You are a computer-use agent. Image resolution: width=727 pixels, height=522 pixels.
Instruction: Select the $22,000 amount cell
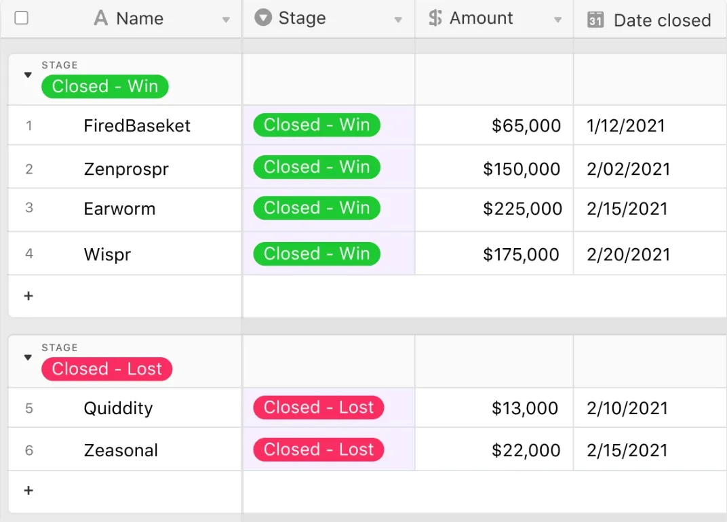pos(494,449)
